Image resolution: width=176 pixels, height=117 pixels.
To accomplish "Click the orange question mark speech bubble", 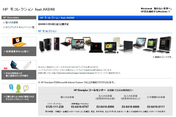I will coord(26,88).
